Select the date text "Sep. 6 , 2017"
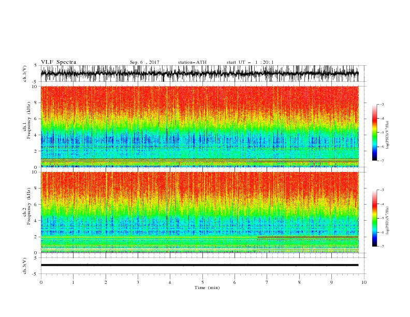This screenshot has height=317, width=410. 144,62
